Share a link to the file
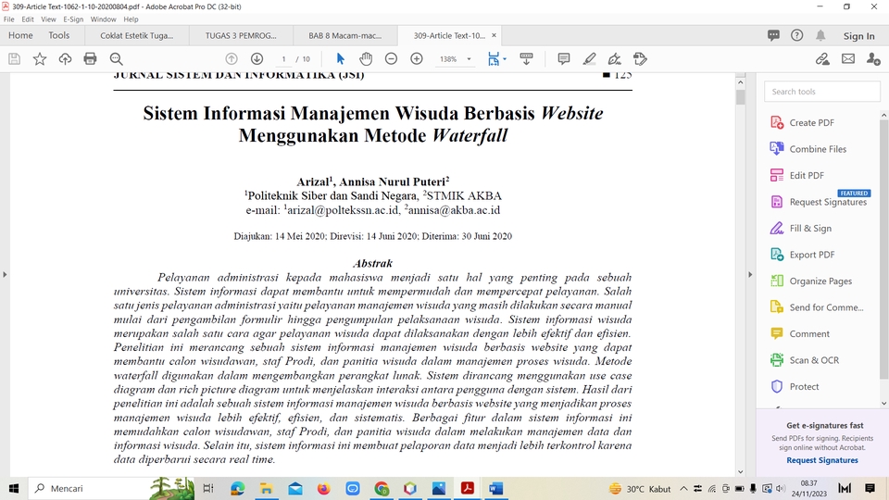This screenshot has height=500, width=889. tap(822, 59)
